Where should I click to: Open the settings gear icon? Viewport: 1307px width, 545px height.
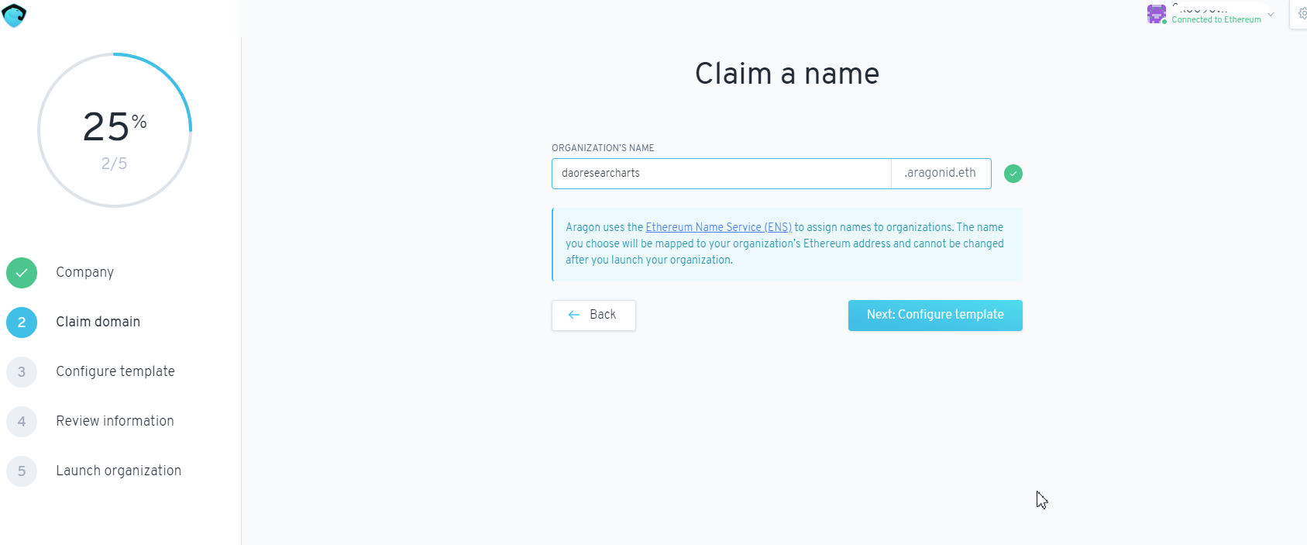click(1302, 14)
